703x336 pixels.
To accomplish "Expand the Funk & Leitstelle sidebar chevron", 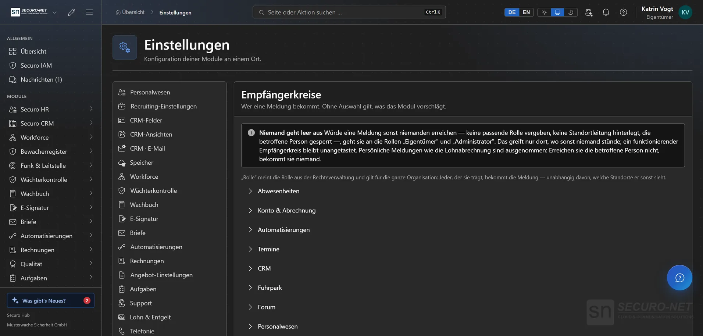I will (x=91, y=165).
